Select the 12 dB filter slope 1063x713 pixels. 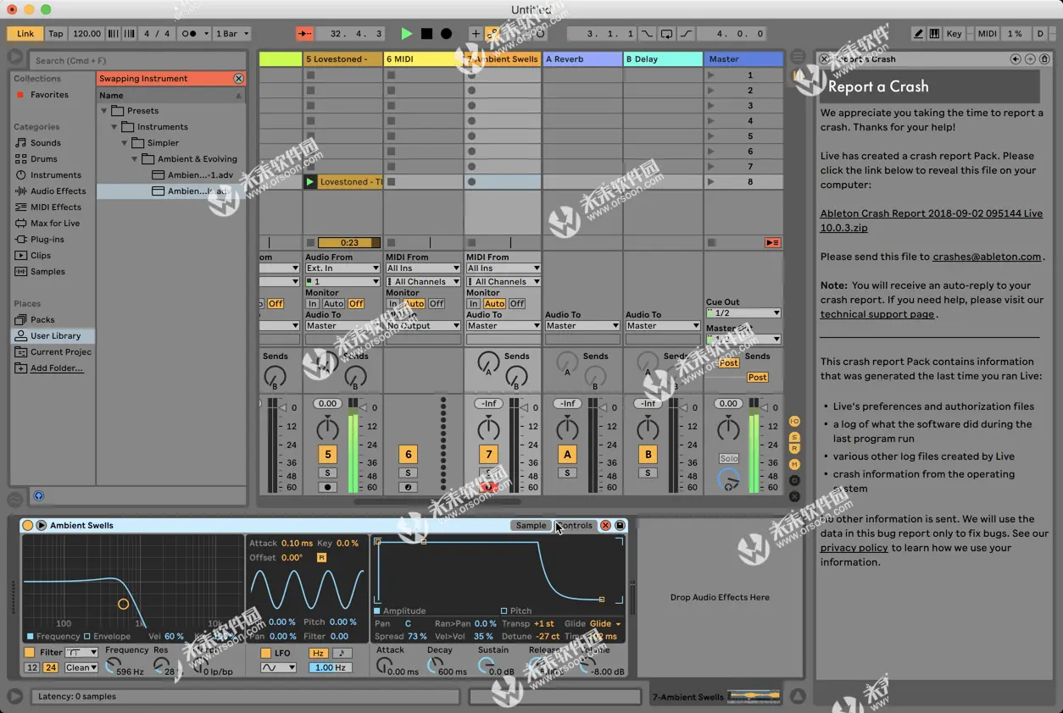click(32, 667)
